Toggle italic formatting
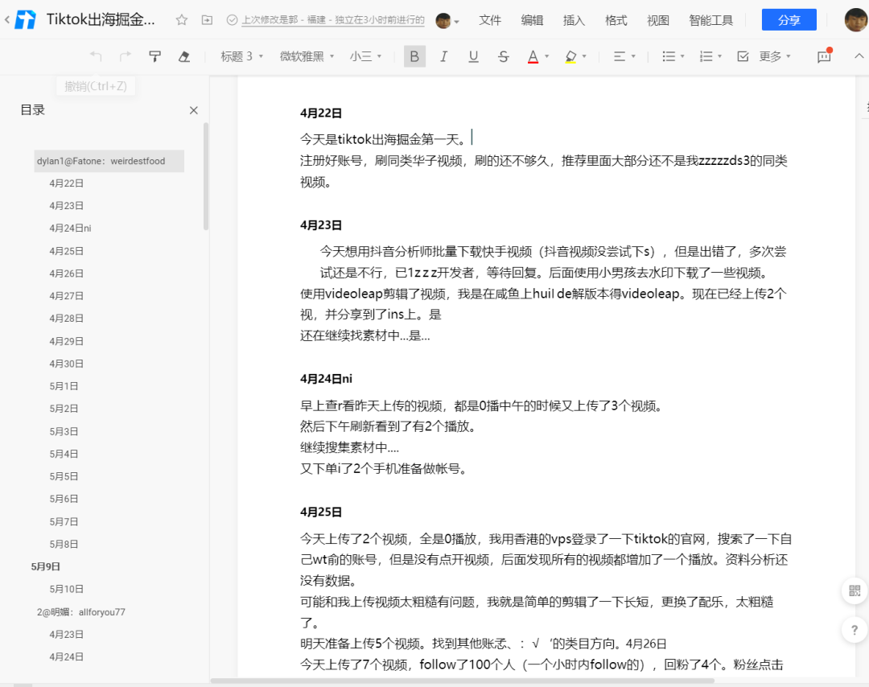The height and width of the screenshot is (687, 869). coord(443,56)
